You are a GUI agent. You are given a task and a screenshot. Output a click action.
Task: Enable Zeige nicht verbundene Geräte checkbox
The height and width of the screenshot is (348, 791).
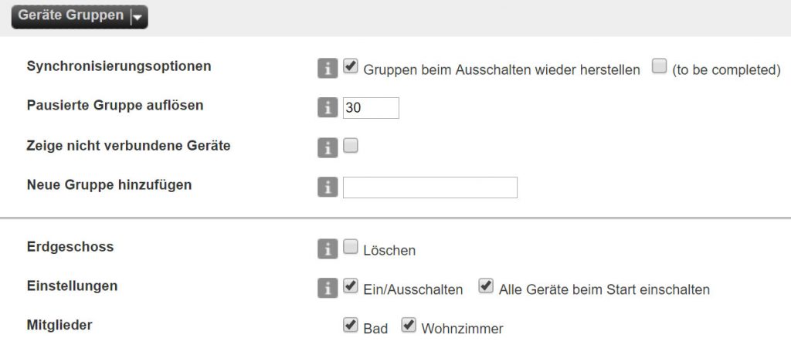coord(350,146)
